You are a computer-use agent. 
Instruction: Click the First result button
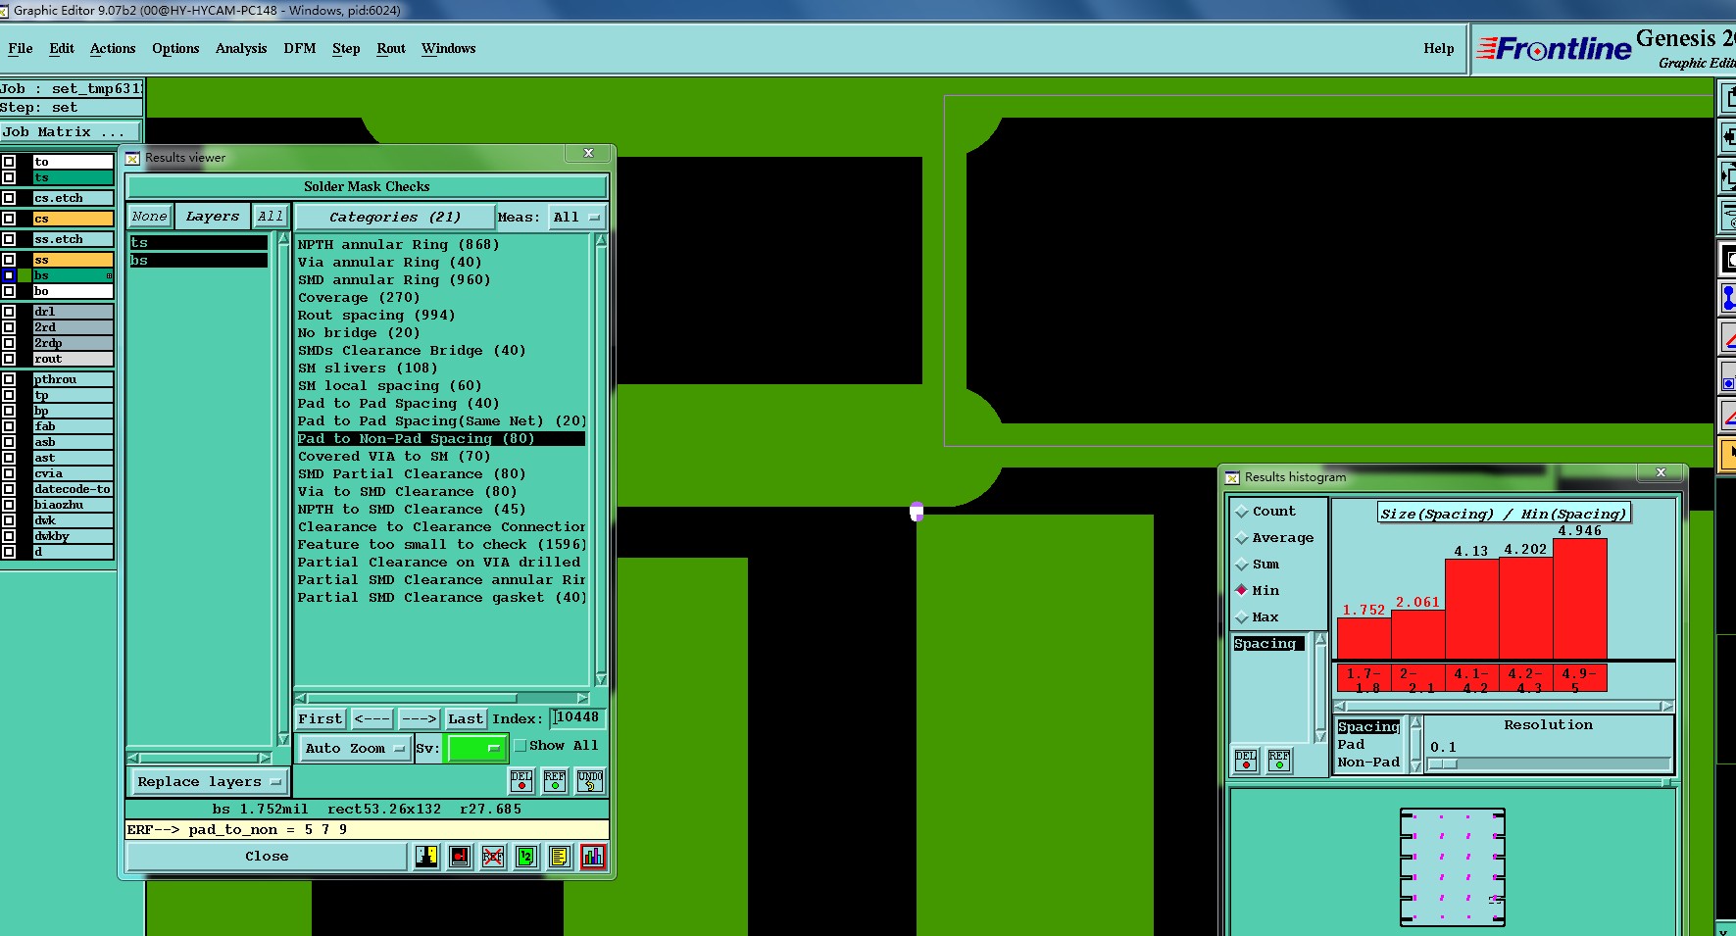(321, 719)
